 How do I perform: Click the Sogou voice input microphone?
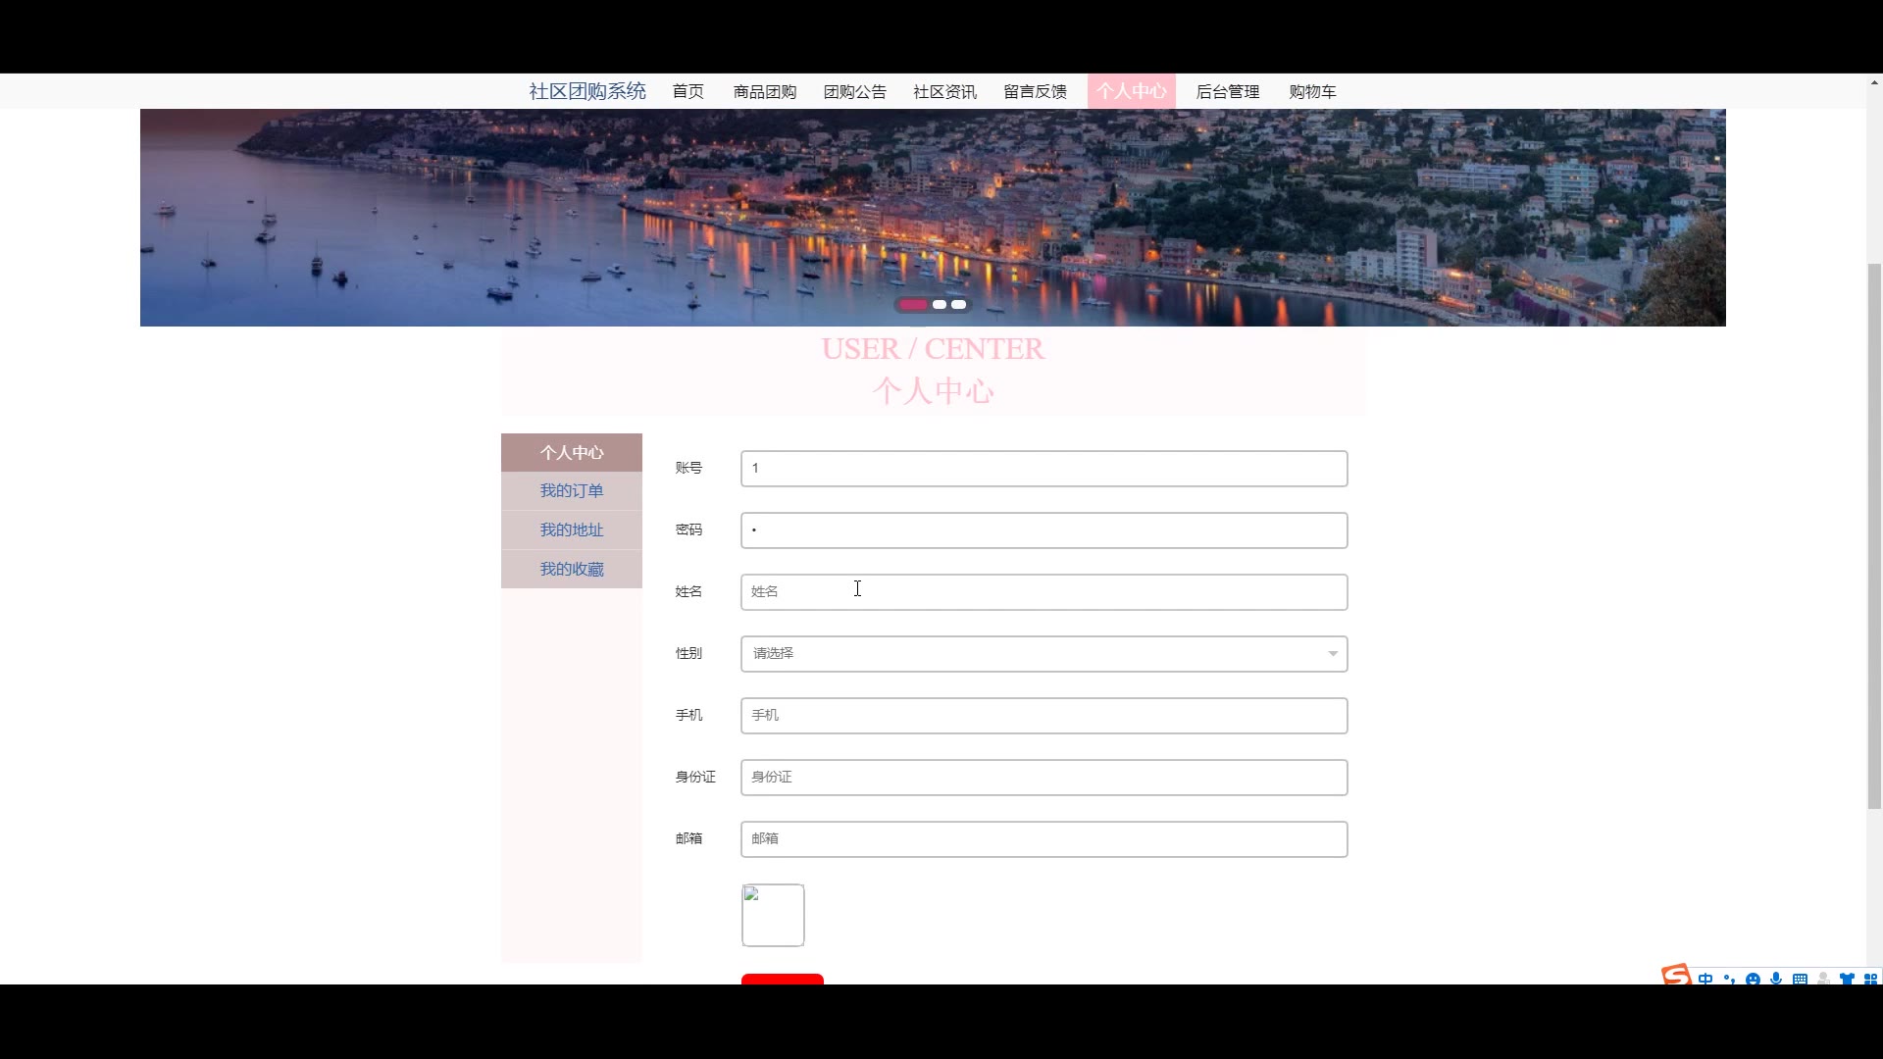[1776, 979]
